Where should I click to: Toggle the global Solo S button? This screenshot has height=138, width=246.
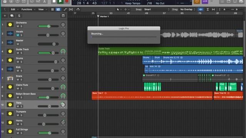point(19,16)
